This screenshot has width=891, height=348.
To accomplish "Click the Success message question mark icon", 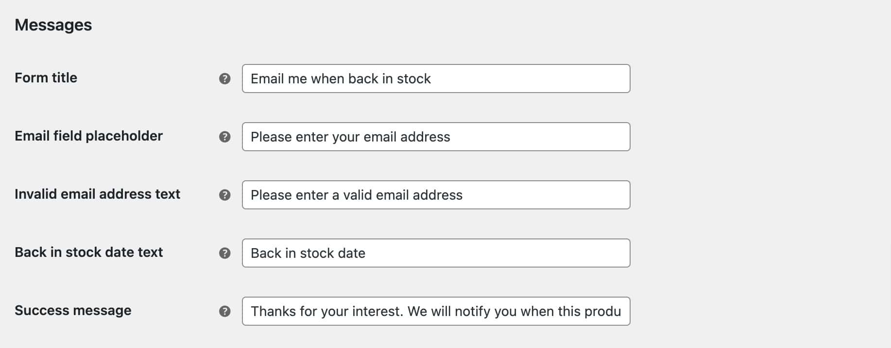I will click(224, 311).
